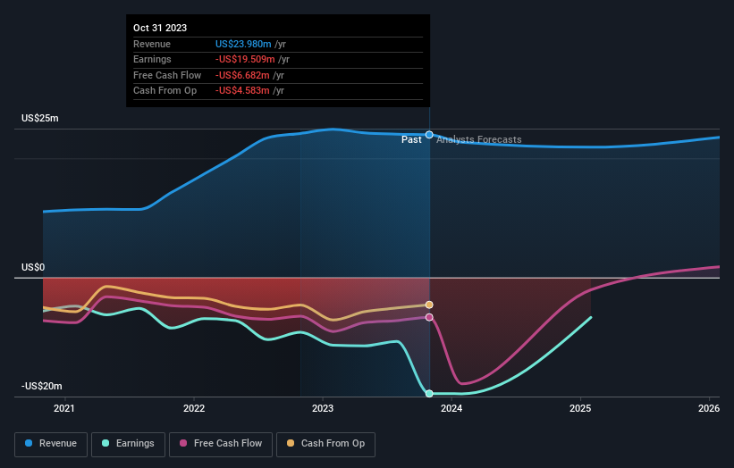This screenshot has height=468, width=734.
Task: Click the 2022 x-axis label
Action: tap(194, 408)
